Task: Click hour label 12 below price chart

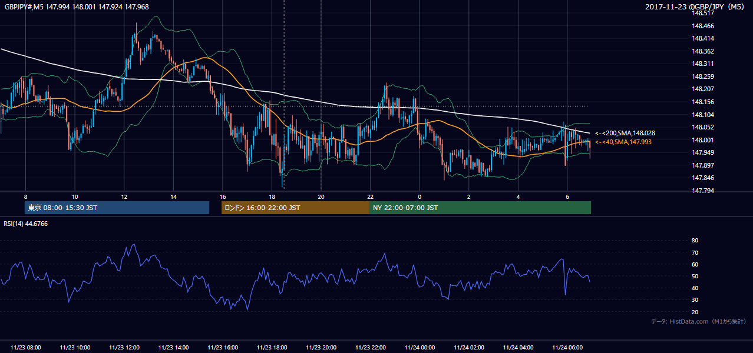Action: pyautogui.click(x=124, y=197)
